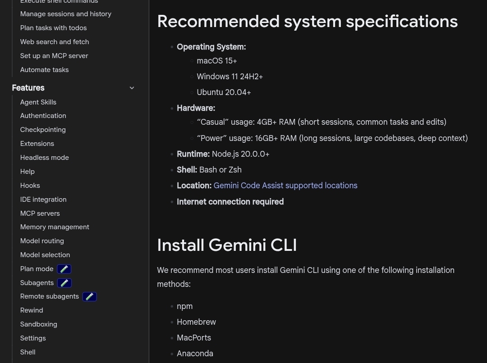Go to Memory management

(55, 227)
